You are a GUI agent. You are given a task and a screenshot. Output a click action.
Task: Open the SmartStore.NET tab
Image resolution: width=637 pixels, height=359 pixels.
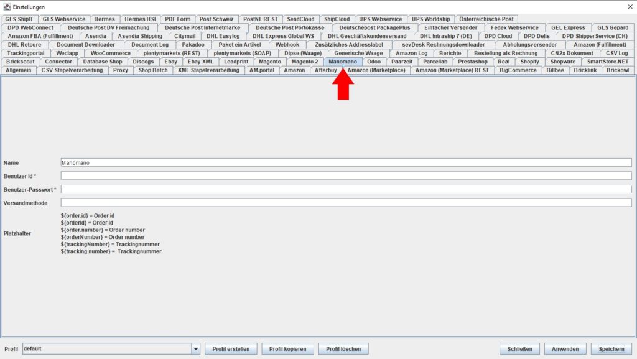[x=608, y=62]
